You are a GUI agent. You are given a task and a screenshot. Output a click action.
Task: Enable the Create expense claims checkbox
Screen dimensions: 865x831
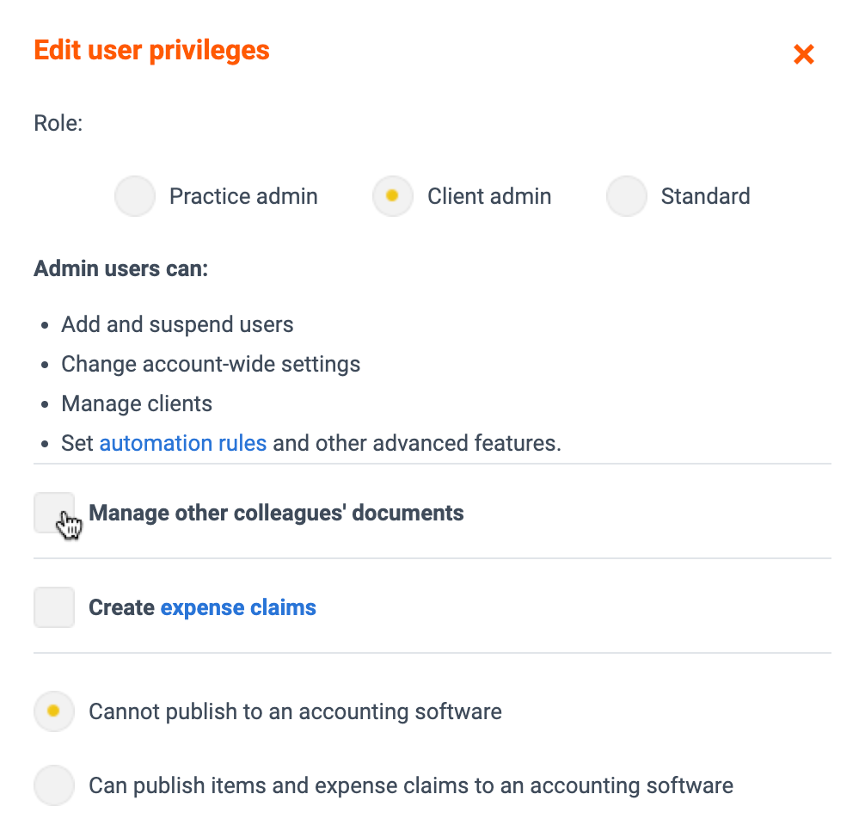pos(54,607)
